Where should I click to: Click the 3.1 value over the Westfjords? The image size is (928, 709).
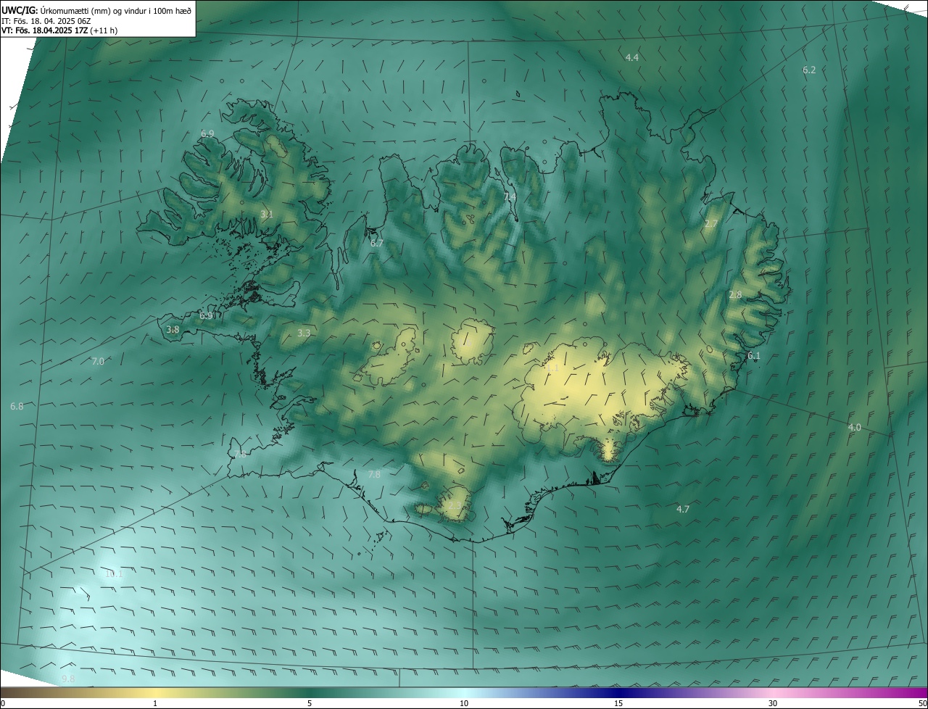[266, 214]
